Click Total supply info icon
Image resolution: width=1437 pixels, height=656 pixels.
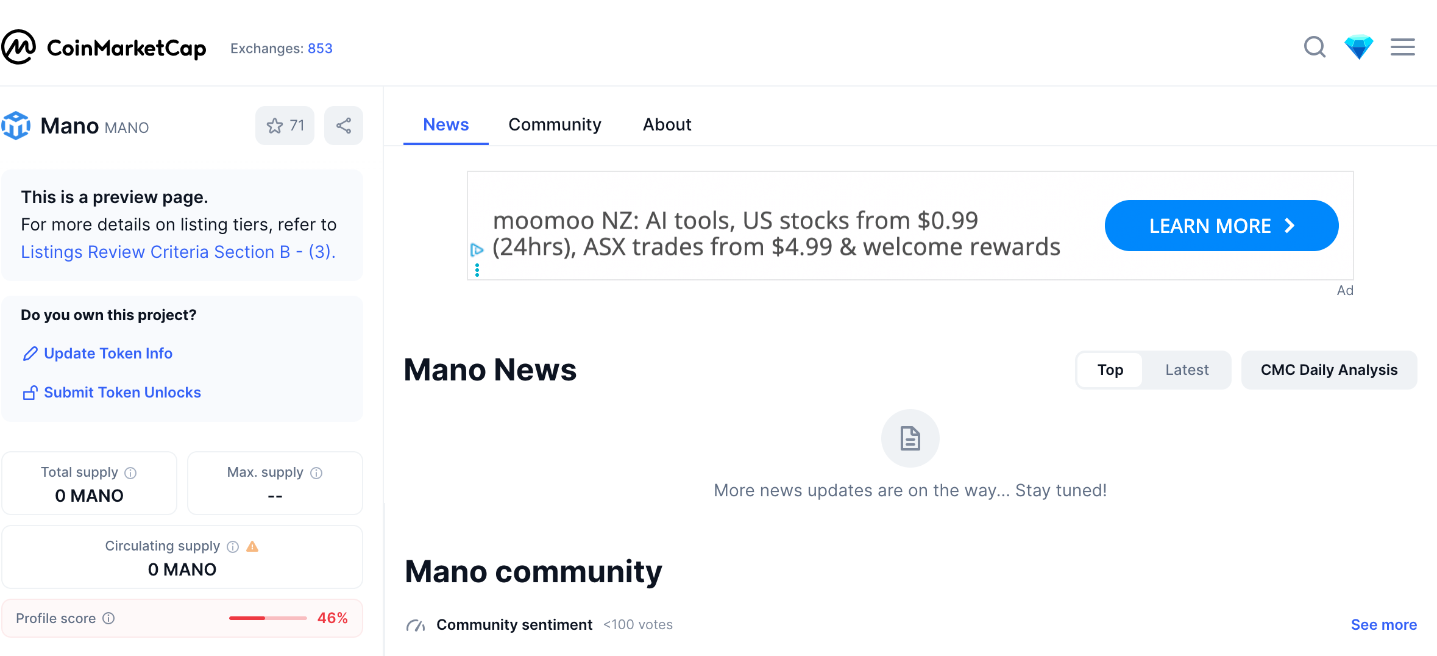click(130, 473)
